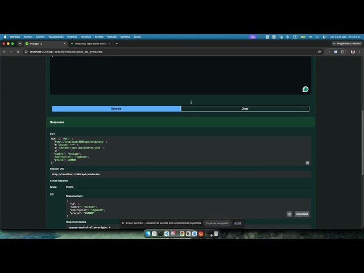This screenshot has width=364, height=273.
Task: Click the Responses section header
Action: click(181, 122)
